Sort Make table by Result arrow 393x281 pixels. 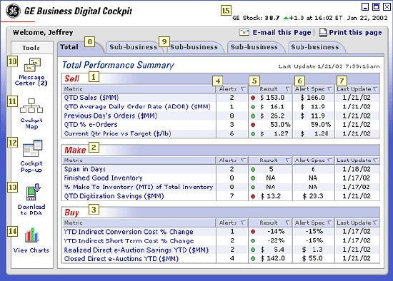tap(288, 160)
